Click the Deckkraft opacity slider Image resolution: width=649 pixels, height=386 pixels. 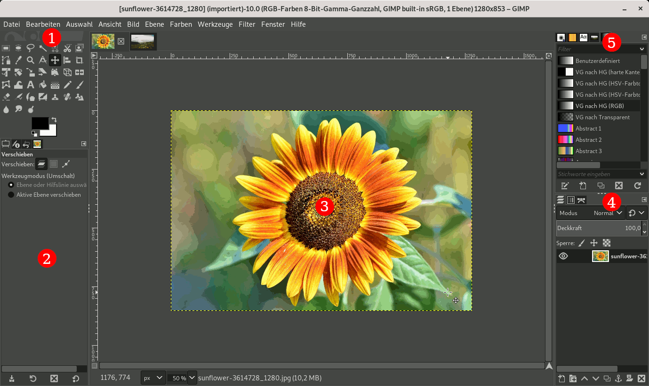(598, 228)
